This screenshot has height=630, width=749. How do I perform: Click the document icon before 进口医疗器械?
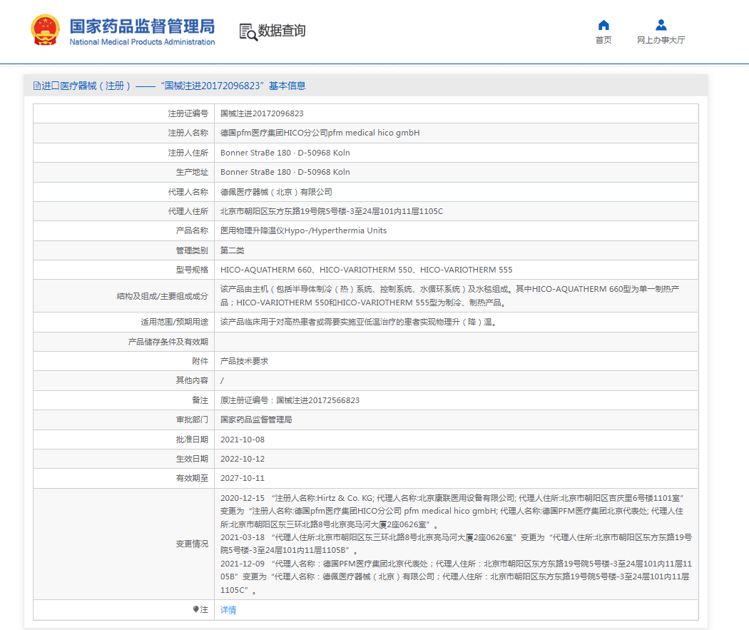pyautogui.click(x=37, y=86)
